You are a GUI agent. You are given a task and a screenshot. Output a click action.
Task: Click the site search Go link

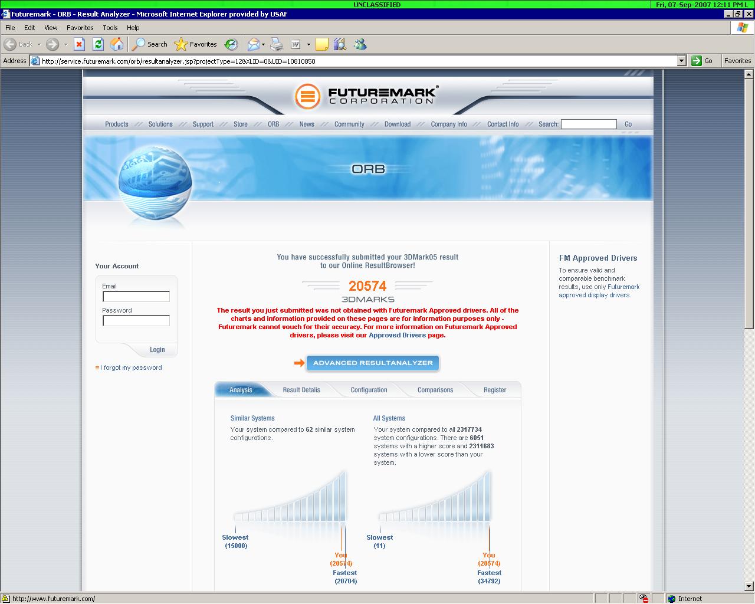click(628, 124)
